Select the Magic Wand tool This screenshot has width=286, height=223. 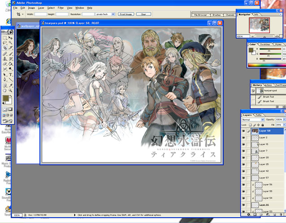(10, 43)
